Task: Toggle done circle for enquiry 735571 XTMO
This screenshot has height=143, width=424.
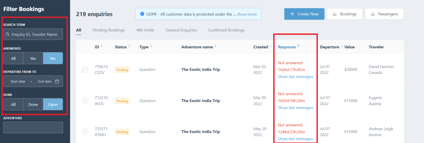Action: [85, 131]
